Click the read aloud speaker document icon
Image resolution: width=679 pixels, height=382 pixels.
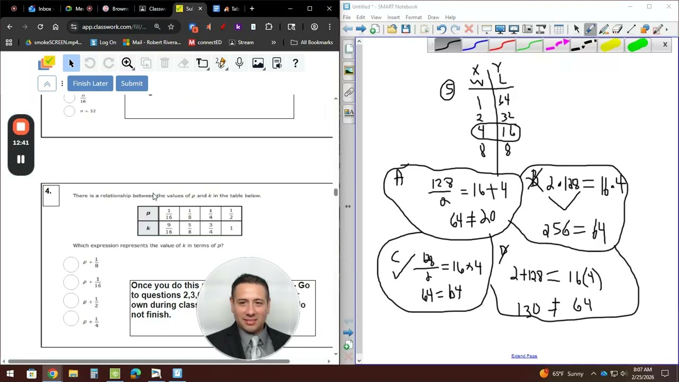point(277,63)
